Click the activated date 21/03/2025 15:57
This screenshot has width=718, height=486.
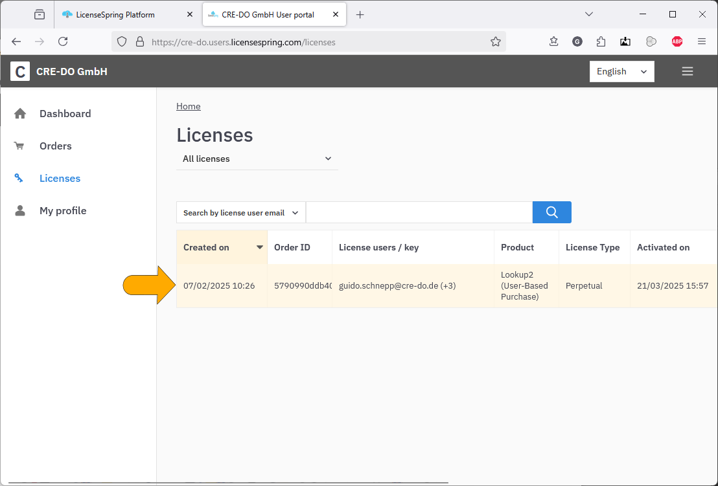tap(673, 286)
